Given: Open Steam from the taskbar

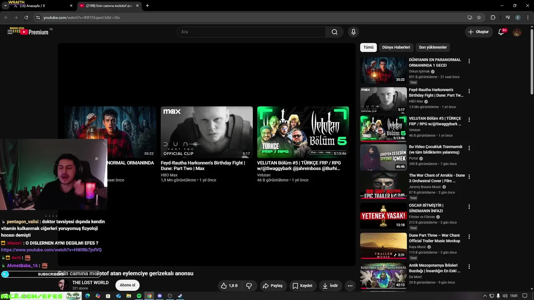Looking at the screenshot, I should point(180,296).
